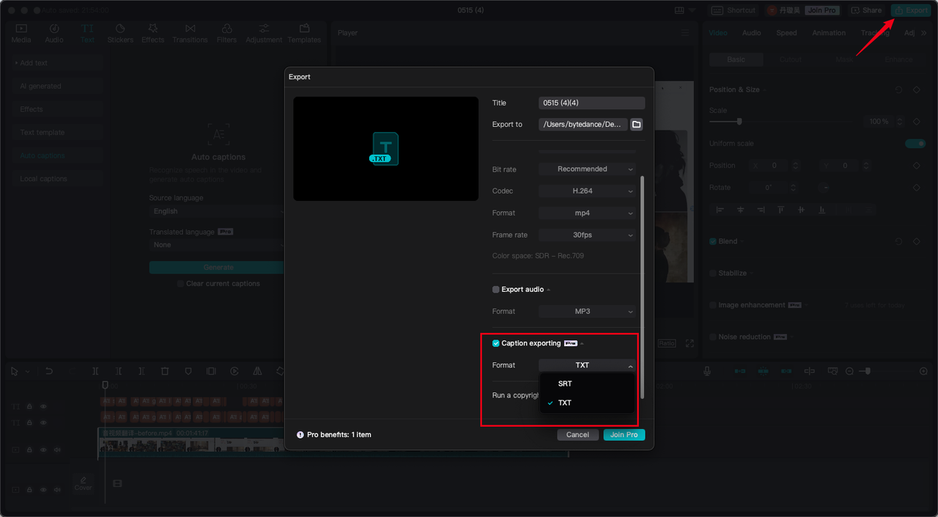Switch to the Speed tab

[786, 33]
